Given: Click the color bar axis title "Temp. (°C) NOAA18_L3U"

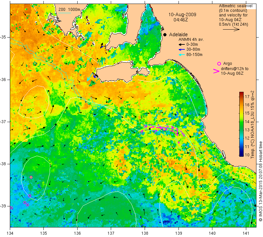Looking at the screenshot, I should coord(252,132).
